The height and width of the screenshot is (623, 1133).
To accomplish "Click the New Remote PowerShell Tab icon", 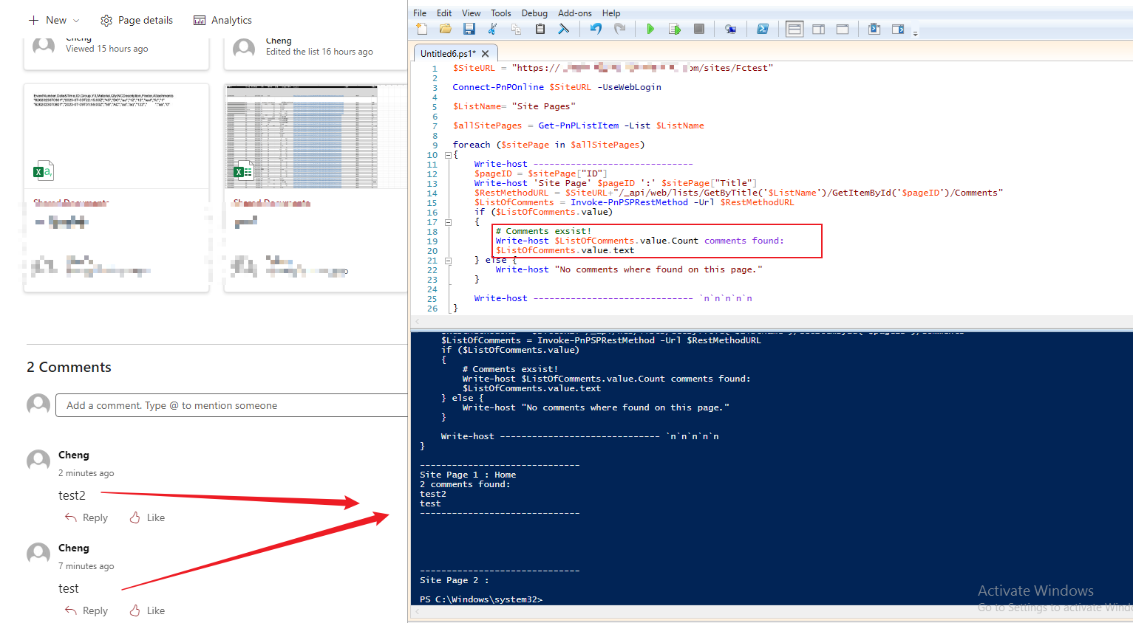I will (730, 29).
